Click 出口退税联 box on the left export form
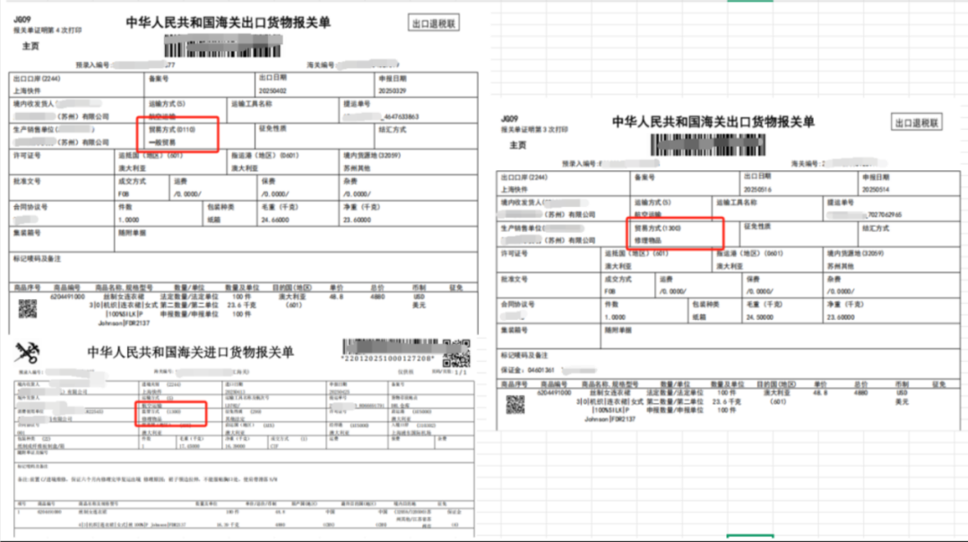 (434, 23)
